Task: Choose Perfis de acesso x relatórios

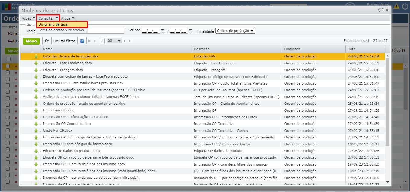Action: [x=61, y=30]
